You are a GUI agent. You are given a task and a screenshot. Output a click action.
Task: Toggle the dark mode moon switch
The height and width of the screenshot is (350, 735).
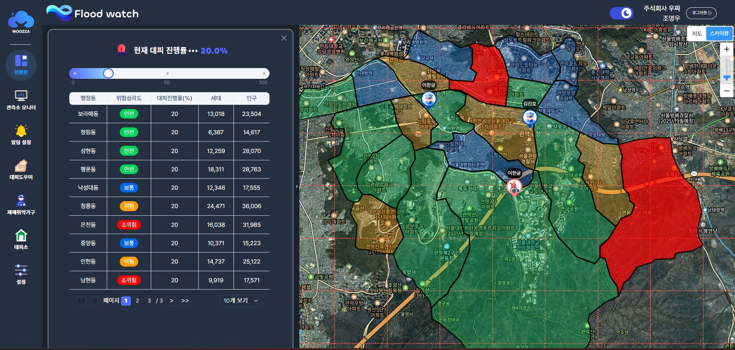coord(622,13)
